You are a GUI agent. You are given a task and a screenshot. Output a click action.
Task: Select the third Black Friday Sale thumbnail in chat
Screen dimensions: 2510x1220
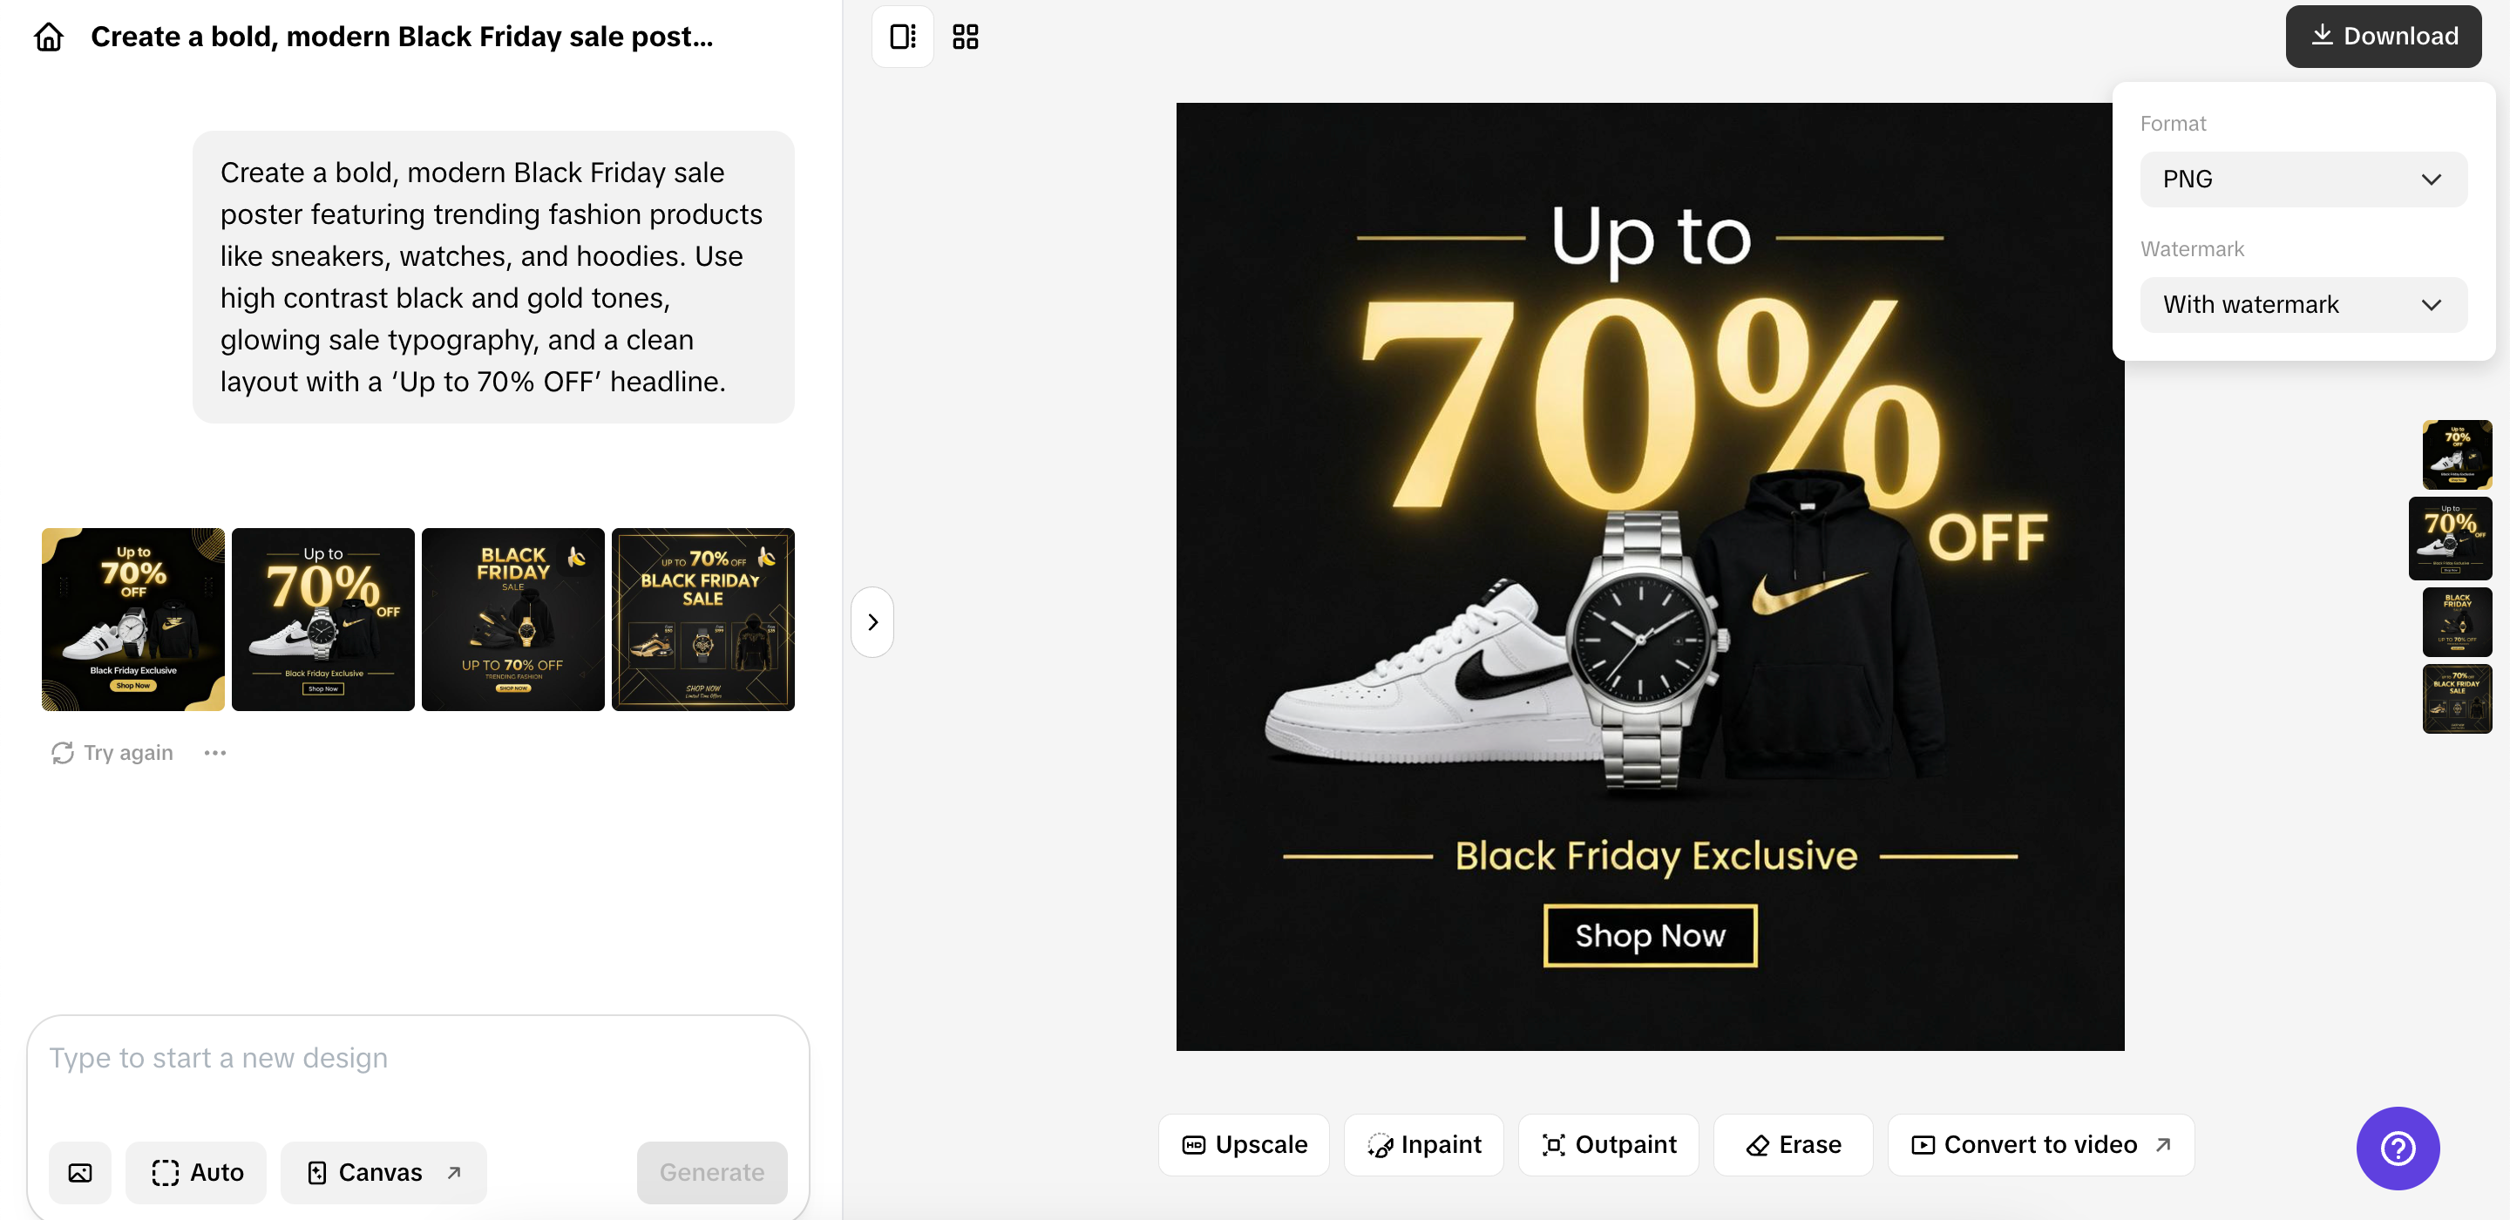512,620
